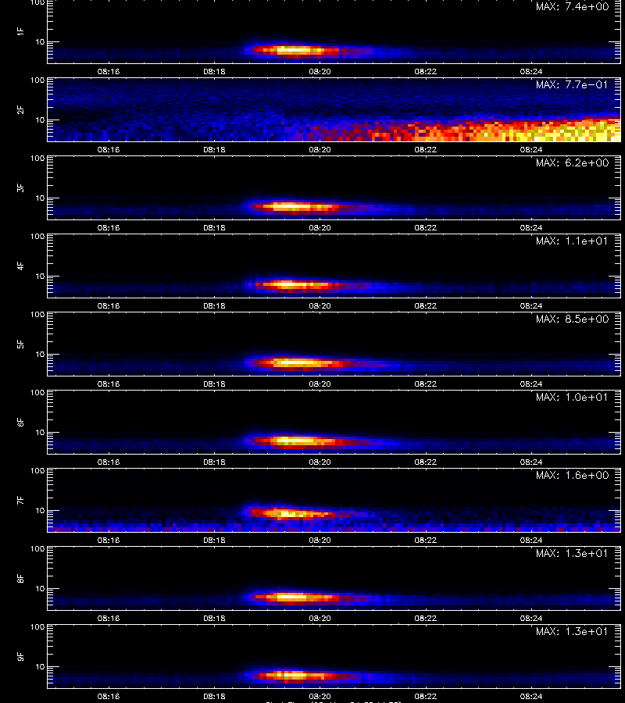Click the 08:20 tick label under panel 3F
Viewport: 625px width, 703px height.
click(320, 228)
